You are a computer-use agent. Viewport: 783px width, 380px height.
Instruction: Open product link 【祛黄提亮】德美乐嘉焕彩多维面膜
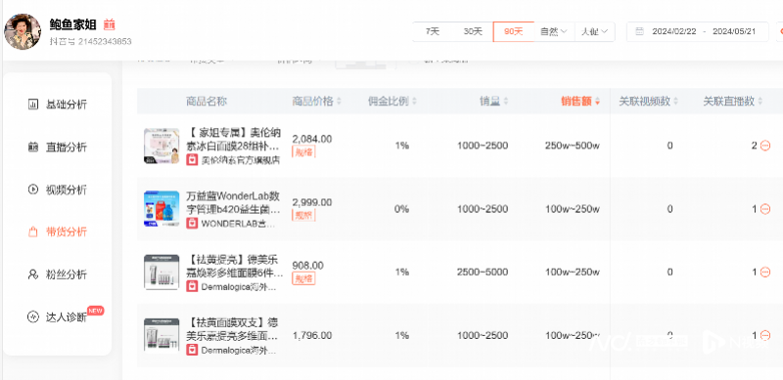coord(234,267)
